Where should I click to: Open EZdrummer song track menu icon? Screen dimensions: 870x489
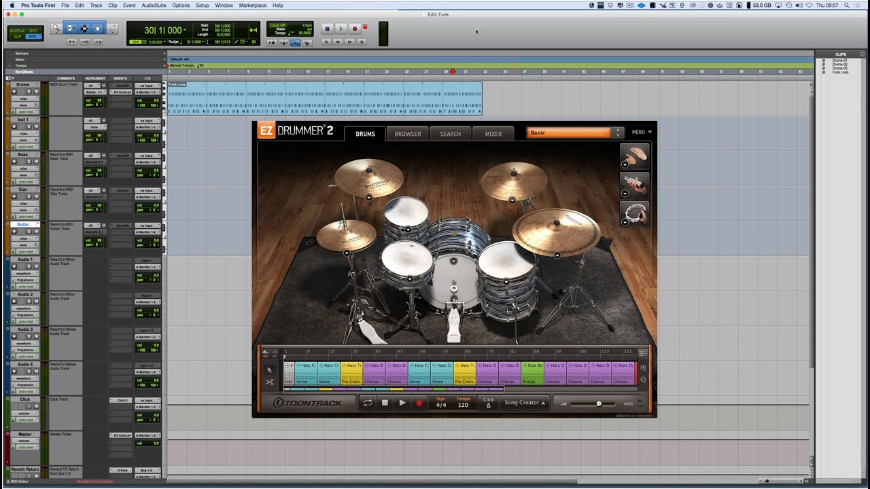(x=643, y=353)
